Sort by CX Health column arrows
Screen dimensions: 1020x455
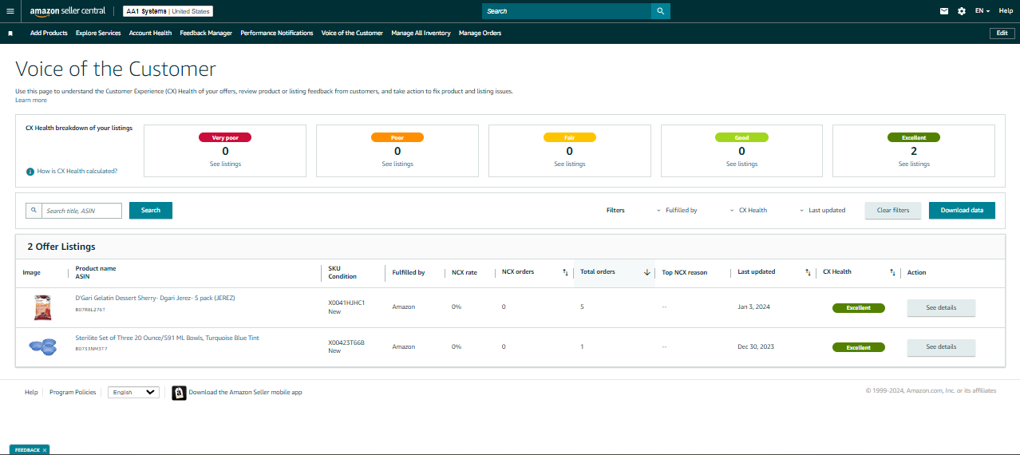tap(892, 272)
